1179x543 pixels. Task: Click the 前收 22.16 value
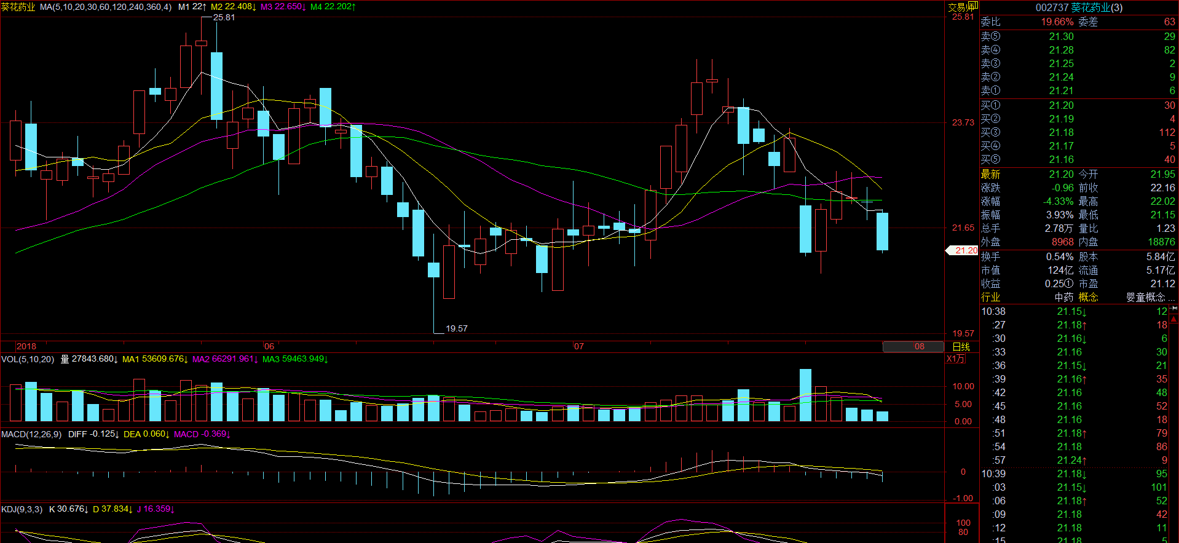pyautogui.click(x=1163, y=188)
